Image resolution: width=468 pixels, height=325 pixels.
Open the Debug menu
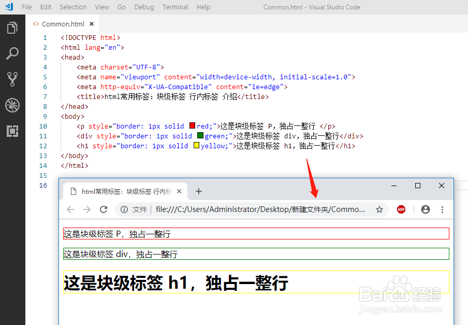(x=144, y=7)
